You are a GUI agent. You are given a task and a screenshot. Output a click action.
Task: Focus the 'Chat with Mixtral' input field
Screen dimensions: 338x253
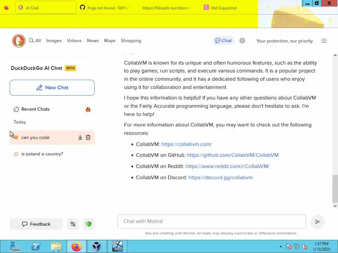(212, 221)
